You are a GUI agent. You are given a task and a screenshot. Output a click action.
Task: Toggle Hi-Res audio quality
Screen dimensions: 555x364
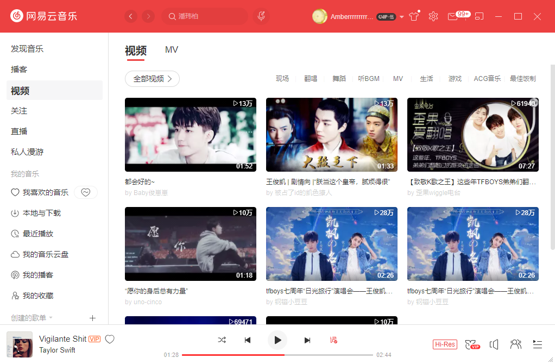[x=445, y=344]
